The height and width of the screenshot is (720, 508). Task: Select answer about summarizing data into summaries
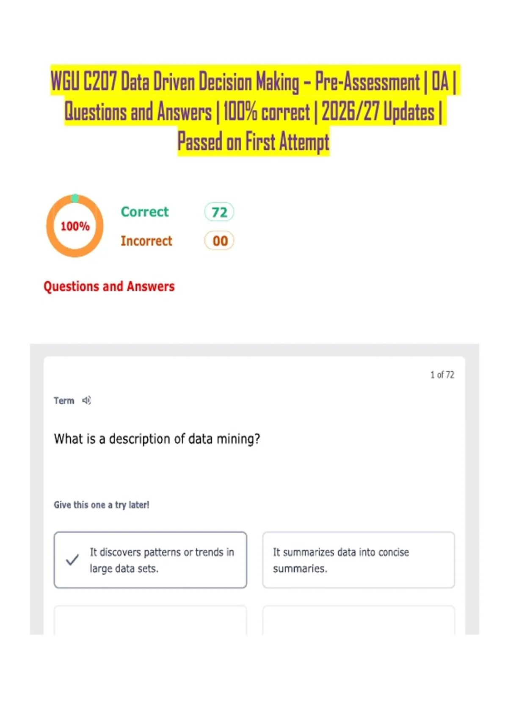point(359,560)
